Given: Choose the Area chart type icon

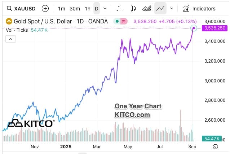Looking at the screenshot, I should click(146, 8).
